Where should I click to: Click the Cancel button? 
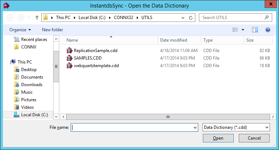point(254,138)
